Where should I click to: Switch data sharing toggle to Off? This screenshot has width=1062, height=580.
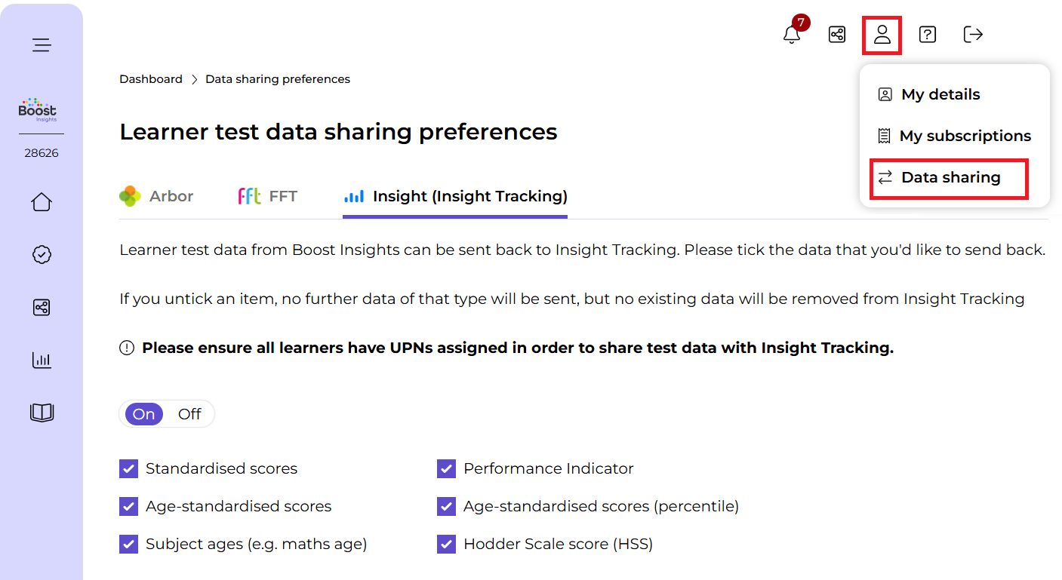click(x=189, y=414)
